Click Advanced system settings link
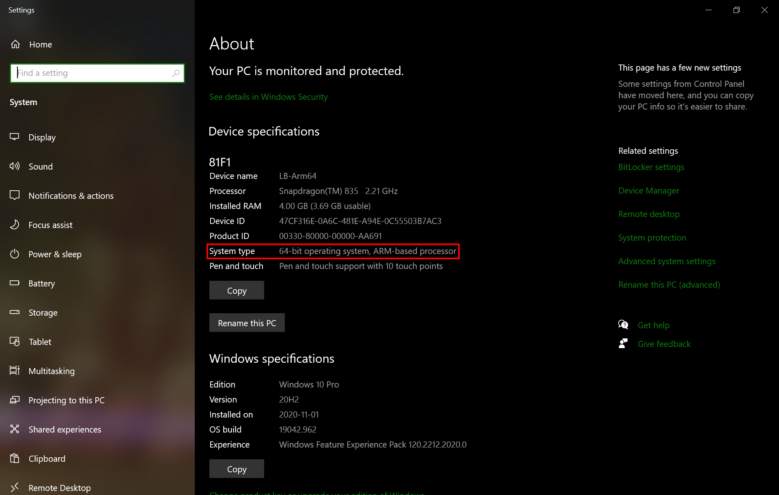 pos(666,261)
